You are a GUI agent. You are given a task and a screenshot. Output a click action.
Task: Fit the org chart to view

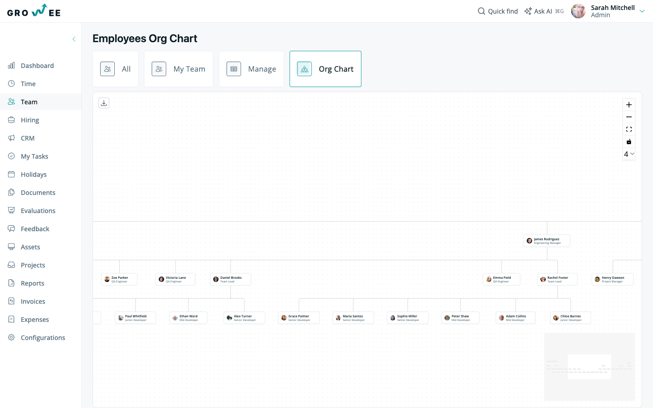pyautogui.click(x=629, y=129)
